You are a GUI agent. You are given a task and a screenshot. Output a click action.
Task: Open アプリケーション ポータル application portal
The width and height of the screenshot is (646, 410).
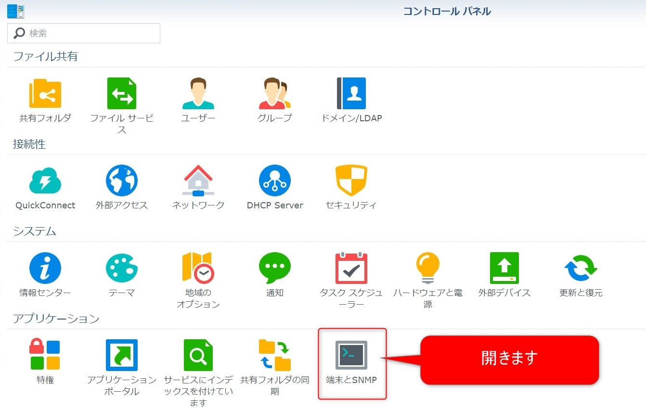(x=122, y=356)
